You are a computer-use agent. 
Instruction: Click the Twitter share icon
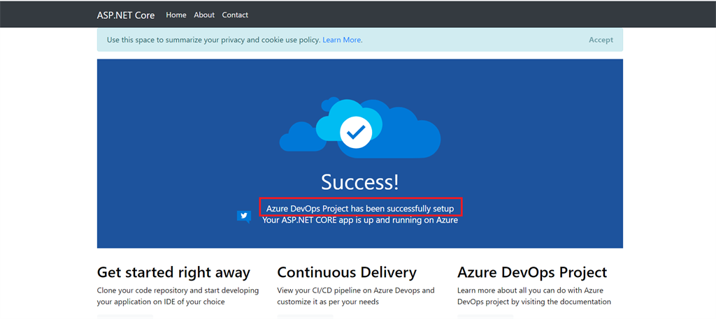click(x=244, y=216)
